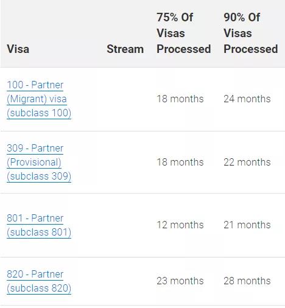Click the empty Stream cell in the subclass 309 row
The image size is (285, 308).
click(125, 163)
